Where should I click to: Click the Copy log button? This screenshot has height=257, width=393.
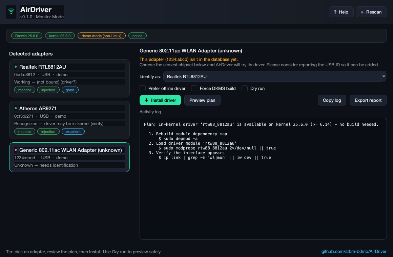pos(332,100)
